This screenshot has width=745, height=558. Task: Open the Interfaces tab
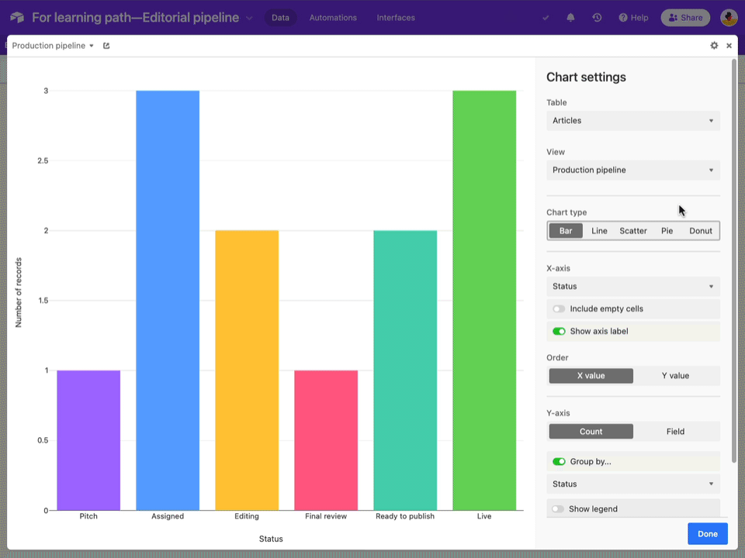(396, 17)
